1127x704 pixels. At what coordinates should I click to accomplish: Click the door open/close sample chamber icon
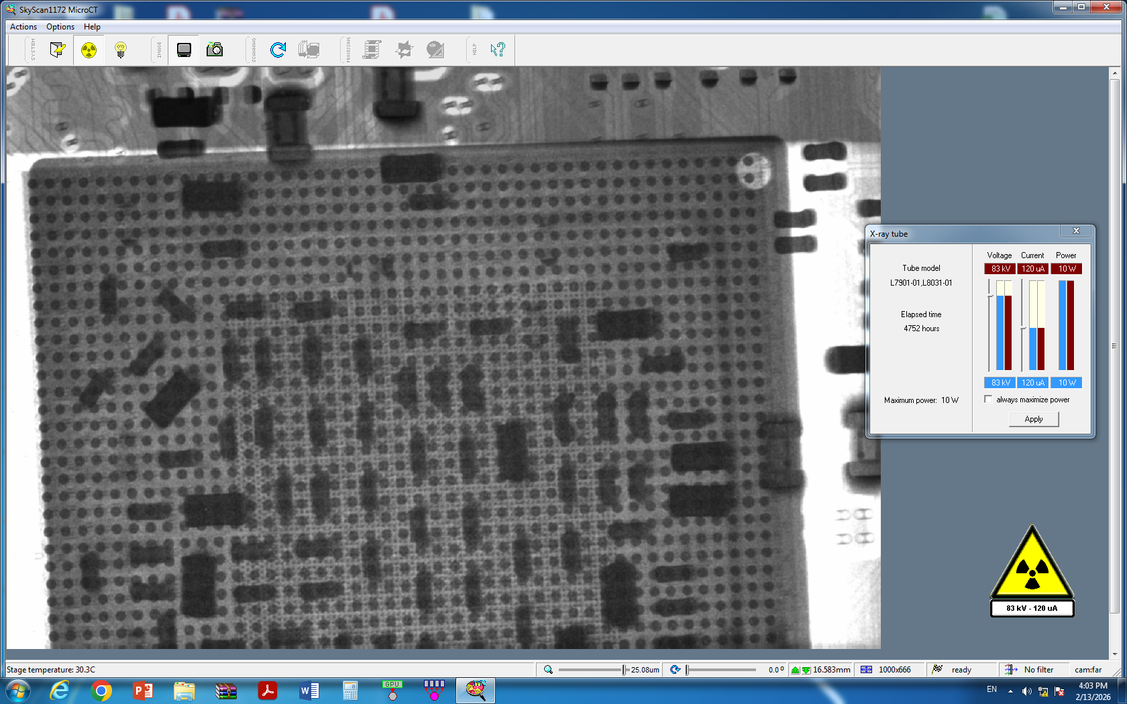point(58,50)
